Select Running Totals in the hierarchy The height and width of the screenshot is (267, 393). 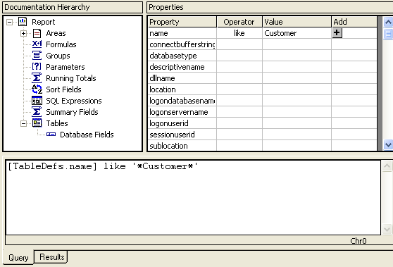70,78
